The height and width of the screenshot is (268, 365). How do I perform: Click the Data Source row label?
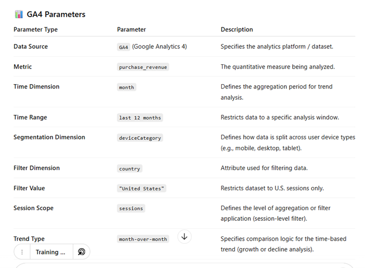tap(31, 47)
